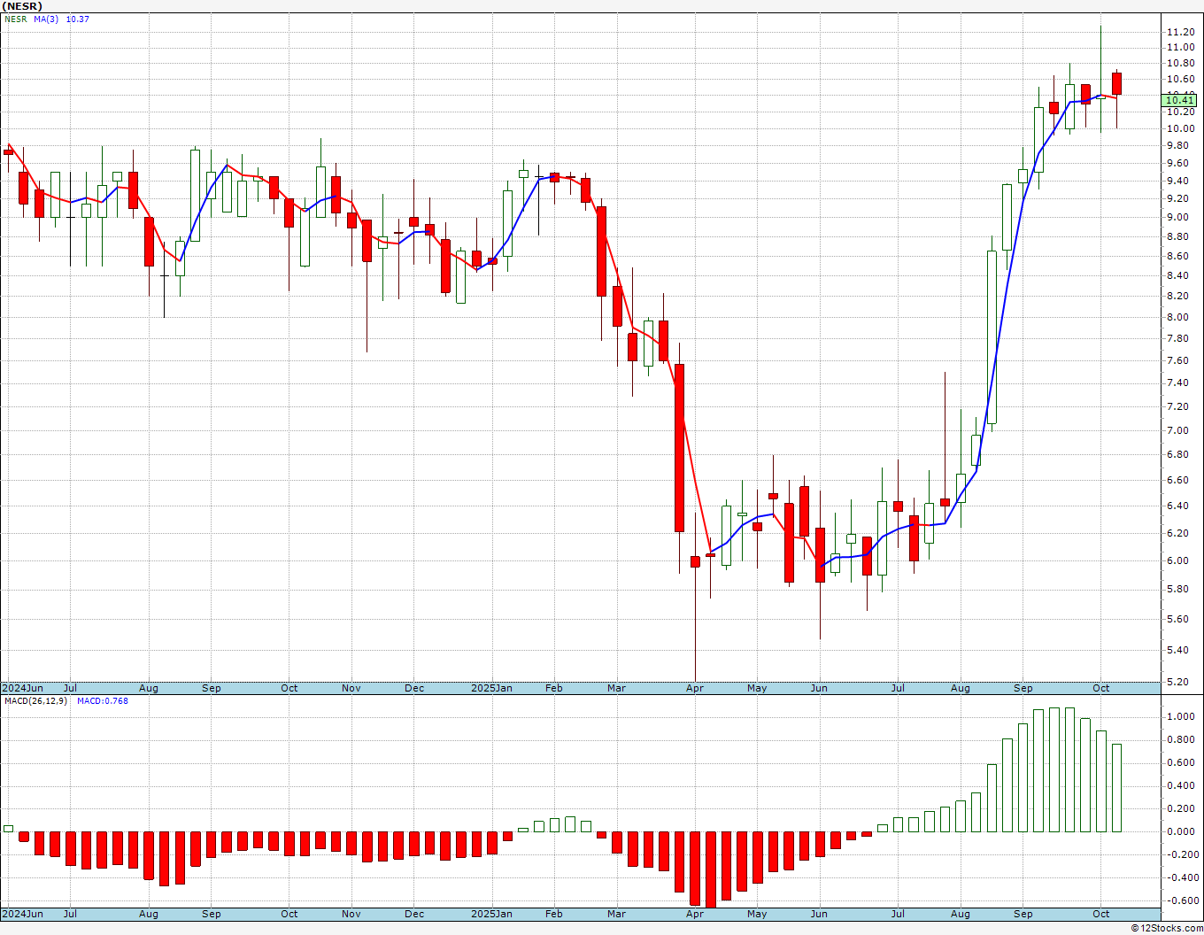
Task: Click Nov on the price chart date axis
Action: [351, 688]
